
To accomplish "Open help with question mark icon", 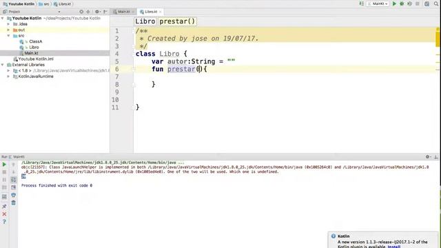I will [4, 222].
